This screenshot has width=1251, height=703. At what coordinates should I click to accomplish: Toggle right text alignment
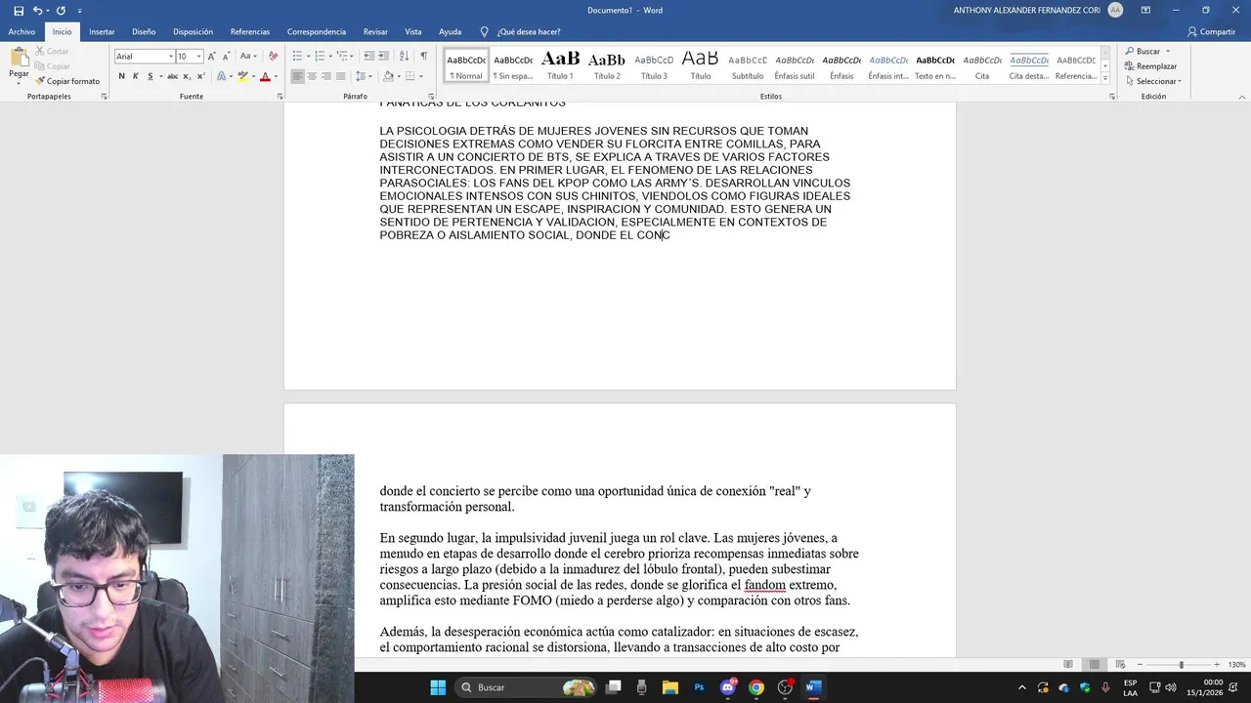point(326,76)
